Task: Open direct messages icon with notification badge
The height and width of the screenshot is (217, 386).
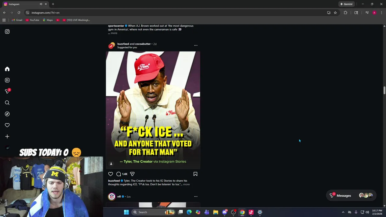Action: (x=7, y=91)
